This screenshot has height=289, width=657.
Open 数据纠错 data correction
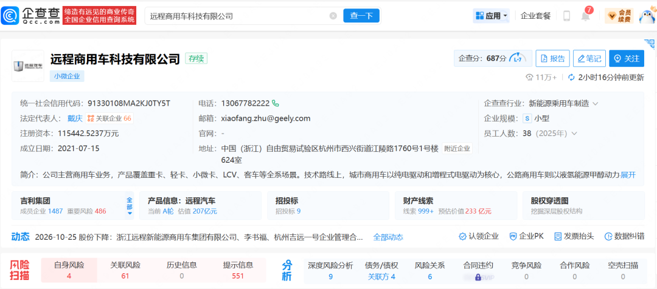624,236
